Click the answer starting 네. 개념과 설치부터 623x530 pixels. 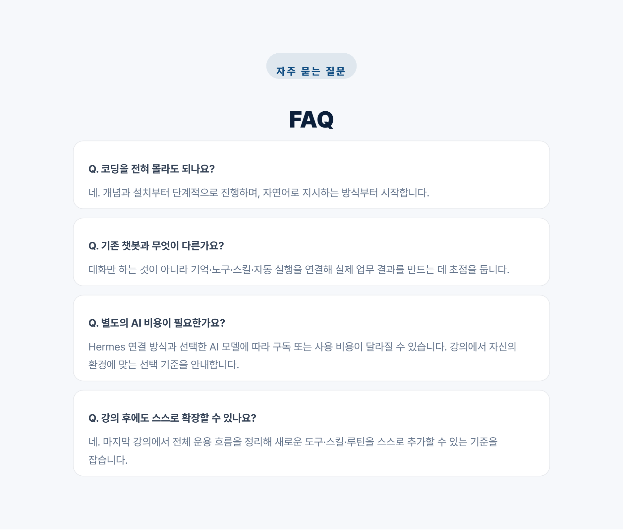(x=259, y=193)
